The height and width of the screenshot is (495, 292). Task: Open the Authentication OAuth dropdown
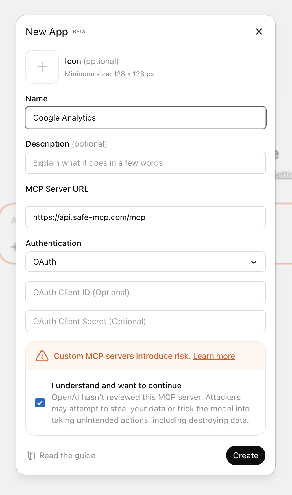pos(146,262)
